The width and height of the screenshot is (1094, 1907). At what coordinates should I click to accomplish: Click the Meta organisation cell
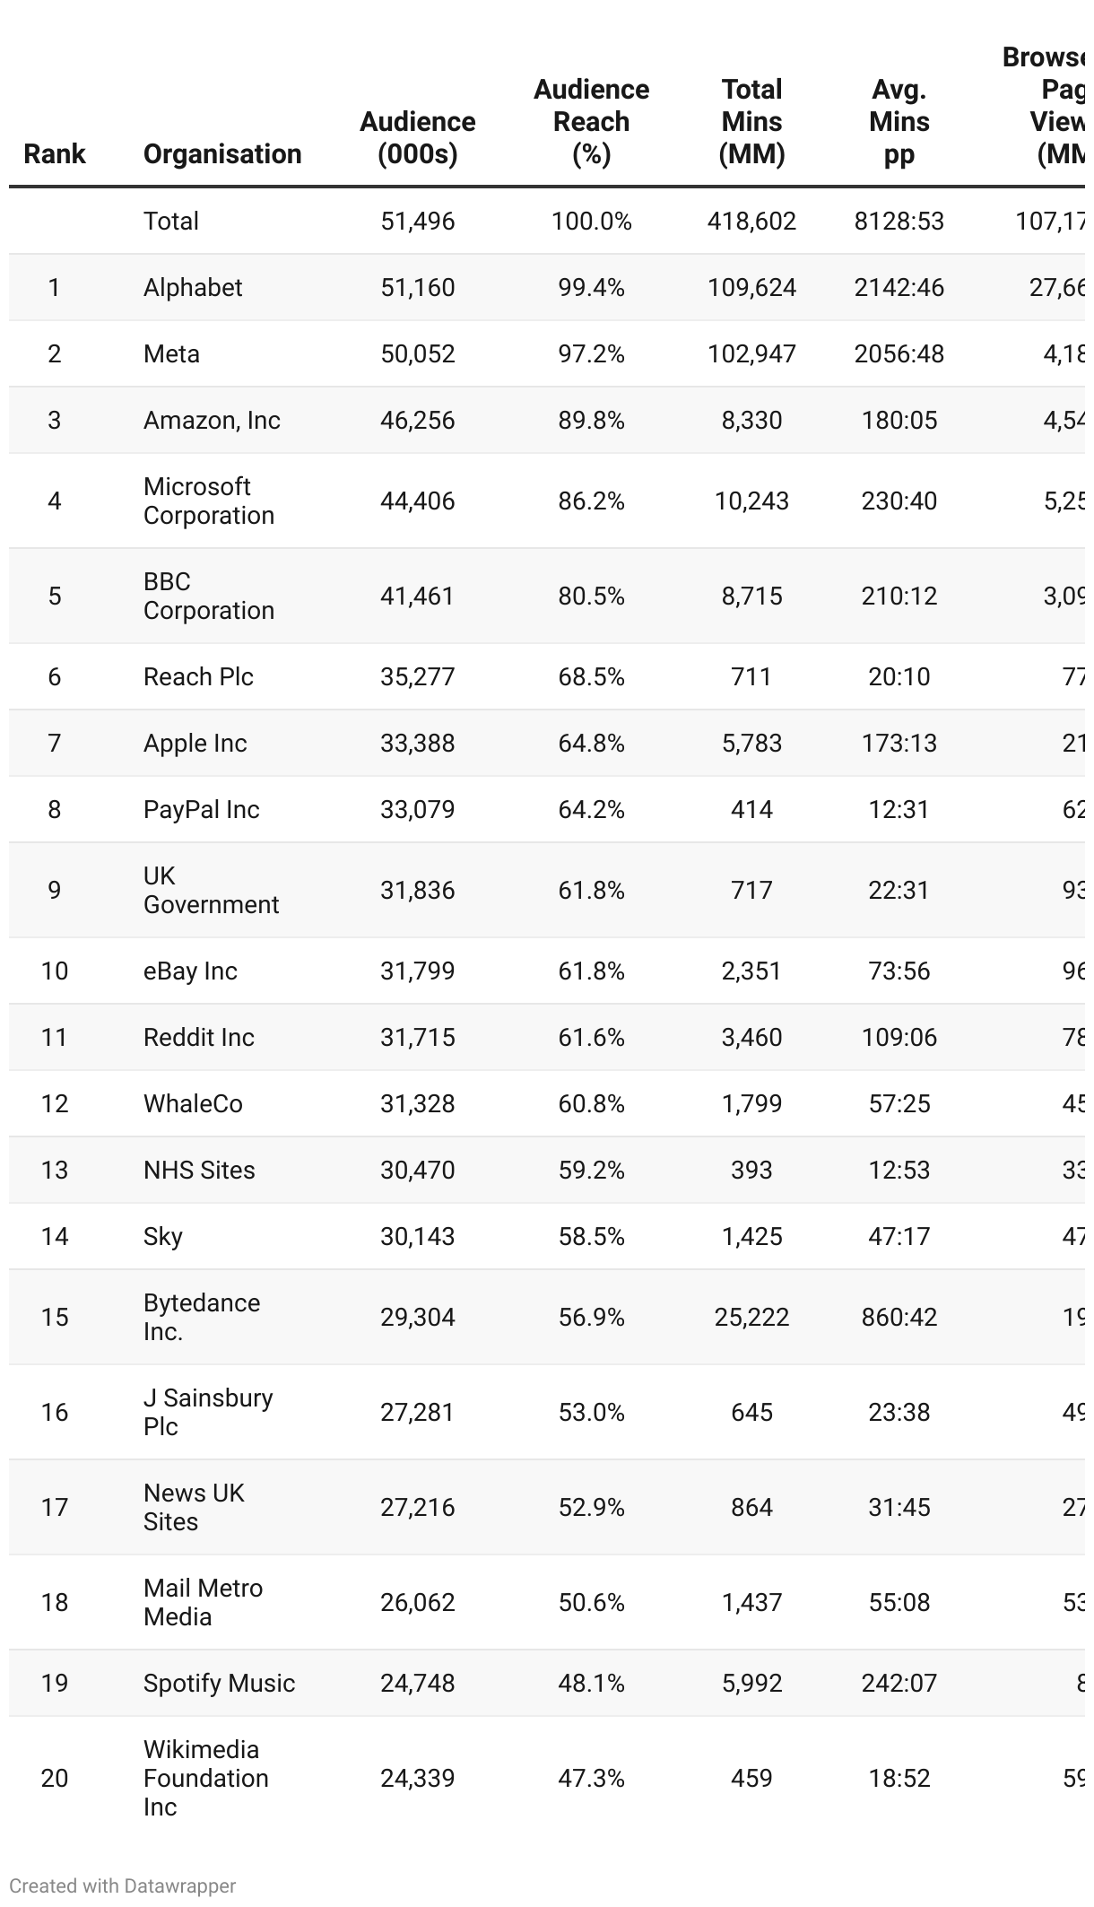(171, 353)
